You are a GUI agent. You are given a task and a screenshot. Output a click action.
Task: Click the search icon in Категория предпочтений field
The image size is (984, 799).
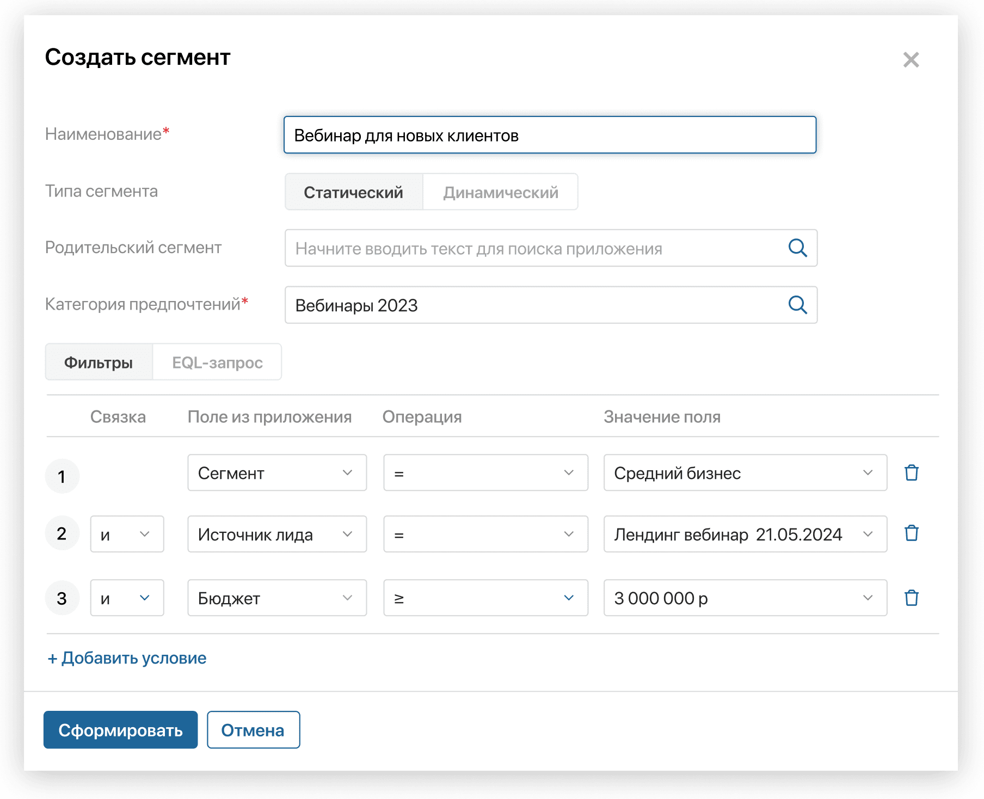point(797,305)
